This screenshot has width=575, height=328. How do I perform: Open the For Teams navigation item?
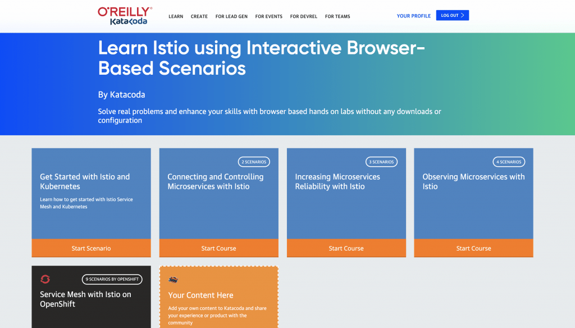click(x=337, y=16)
